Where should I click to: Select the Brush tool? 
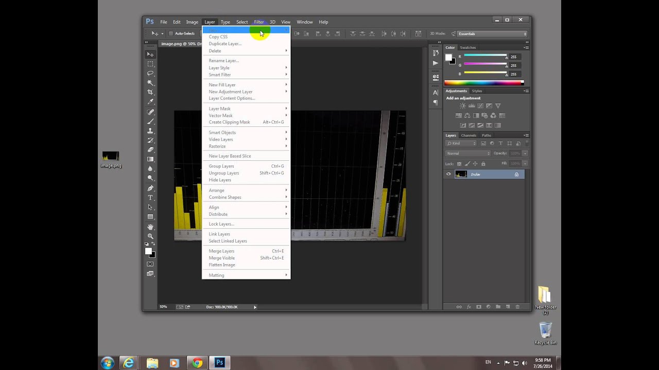click(x=150, y=121)
